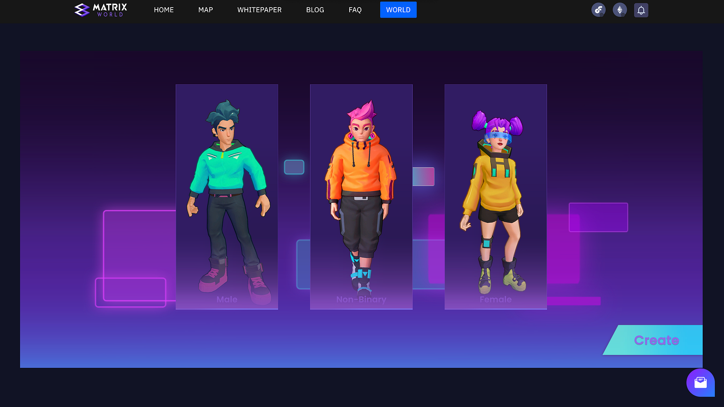Go to the HOME page
724x407 pixels.
pos(164,10)
